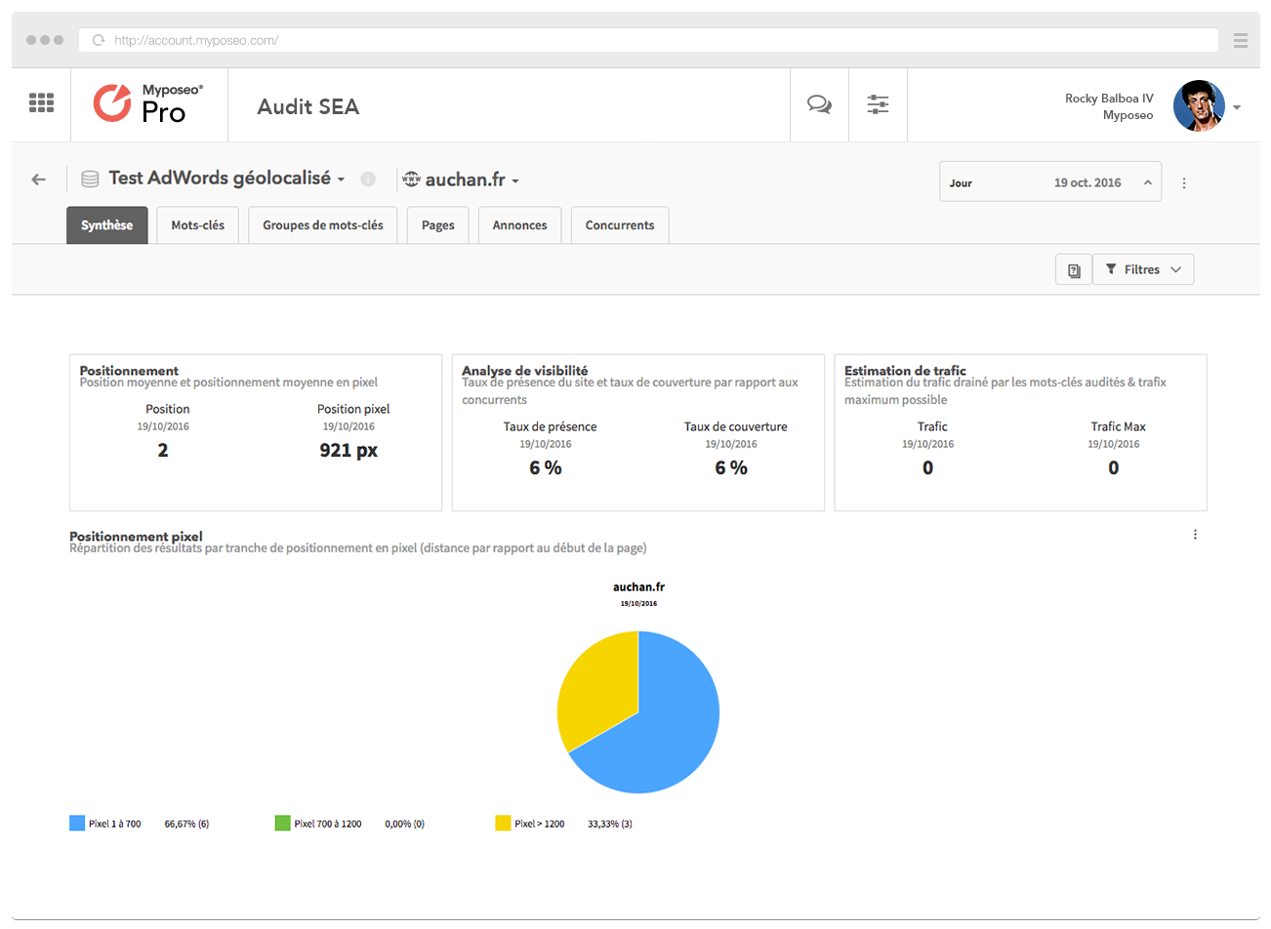Click Analyse de visibilité card title

tap(525, 371)
